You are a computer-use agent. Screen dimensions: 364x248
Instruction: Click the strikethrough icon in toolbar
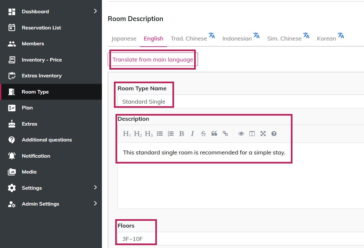click(x=203, y=134)
